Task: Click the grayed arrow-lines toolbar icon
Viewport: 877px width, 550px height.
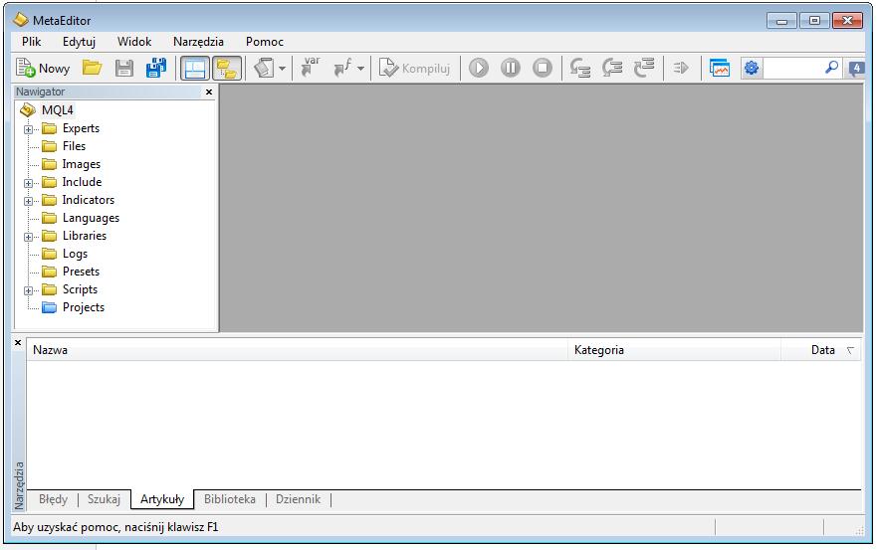Action: (x=681, y=68)
